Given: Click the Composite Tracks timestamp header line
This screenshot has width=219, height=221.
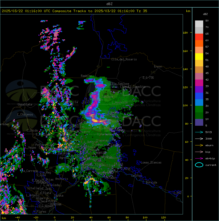Looking at the screenshot, I should point(74,11).
